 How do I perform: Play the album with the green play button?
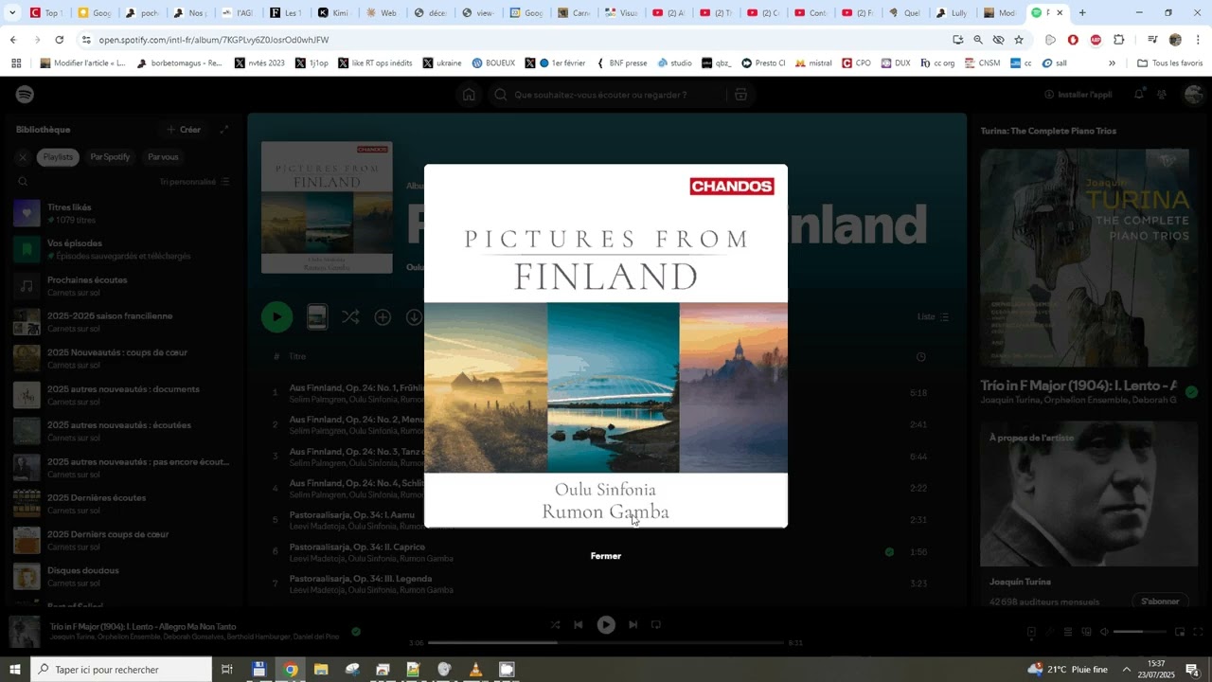(x=276, y=317)
